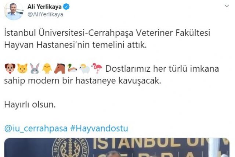
Task: Click the blue verified badge icon
Action: pos(66,7)
